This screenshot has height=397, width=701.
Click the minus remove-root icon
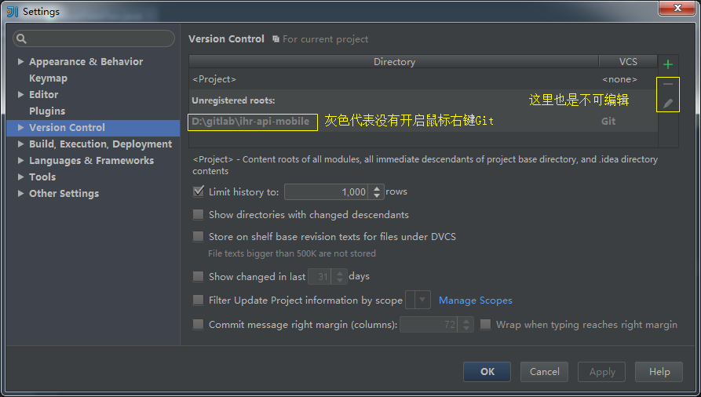click(668, 84)
